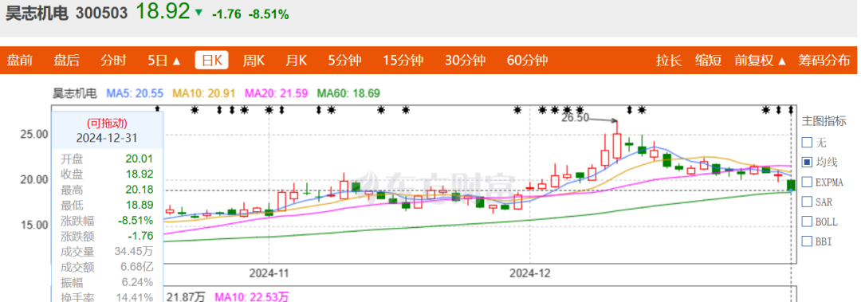Click the draggable 2024-12-31 info panel header

point(108,130)
